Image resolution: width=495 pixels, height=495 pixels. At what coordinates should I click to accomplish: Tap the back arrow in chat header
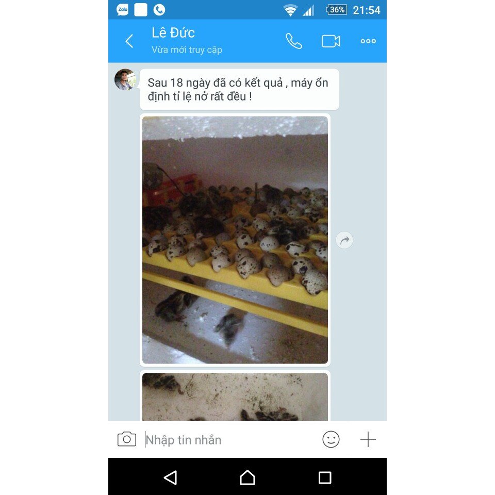129,41
